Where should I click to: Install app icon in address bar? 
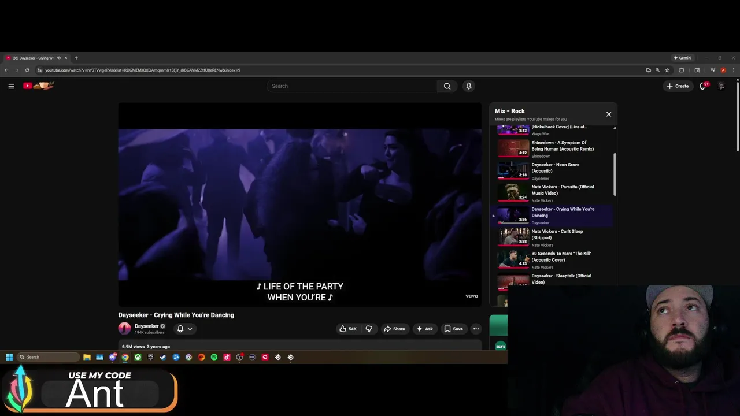(x=648, y=70)
